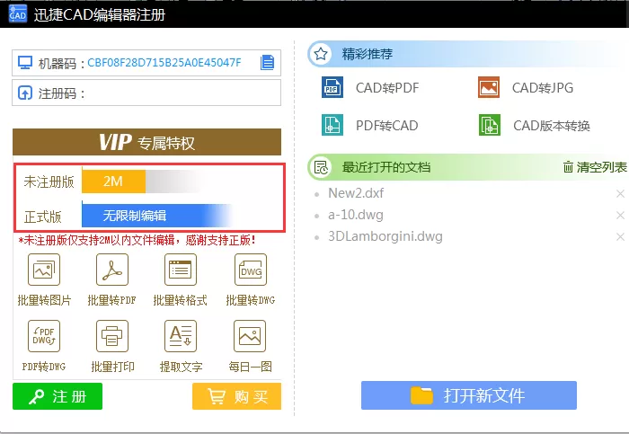Image resolution: width=629 pixels, height=434 pixels.
Task: Open the 批量转PDF tool
Action: tap(112, 270)
